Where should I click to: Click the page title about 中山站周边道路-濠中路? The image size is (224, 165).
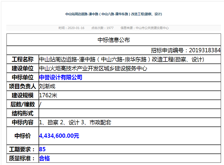(x=114, y=14)
